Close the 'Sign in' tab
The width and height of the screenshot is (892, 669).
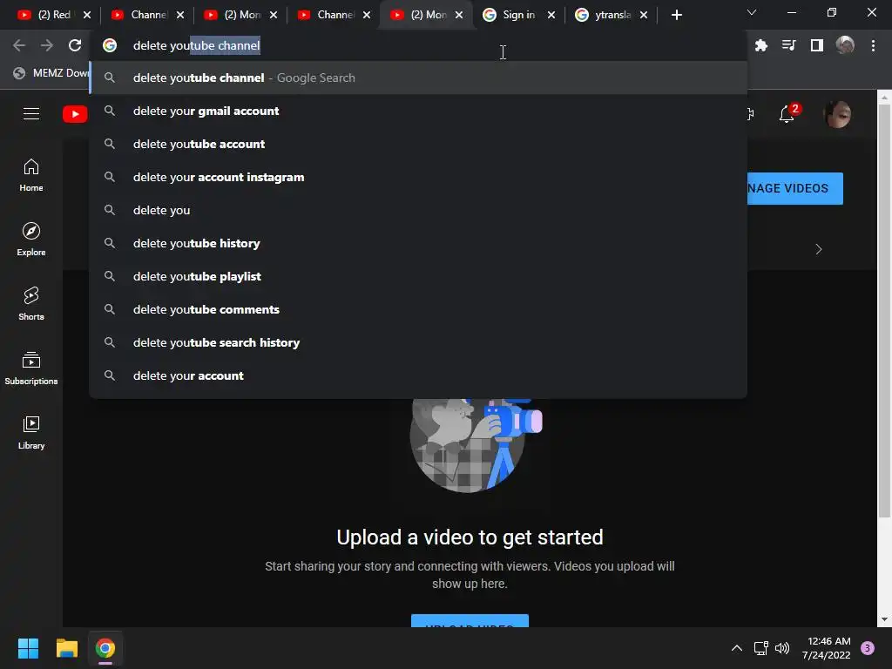click(x=551, y=15)
